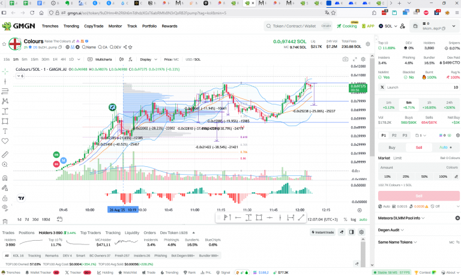Toggle log scale on chart
The width and height of the screenshot is (461, 275).
[x=354, y=219]
